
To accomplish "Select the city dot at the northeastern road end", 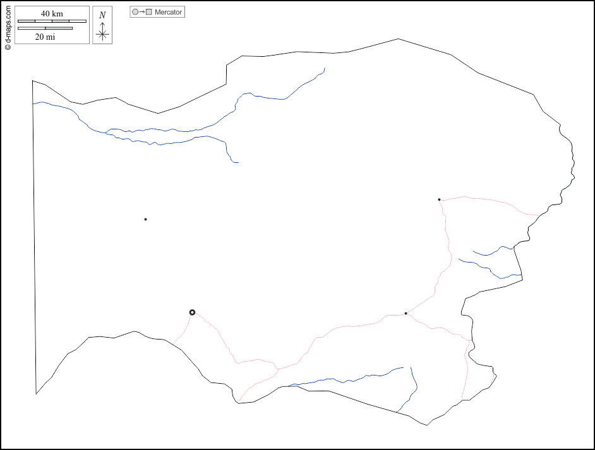I will pyautogui.click(x=439, y=199).
